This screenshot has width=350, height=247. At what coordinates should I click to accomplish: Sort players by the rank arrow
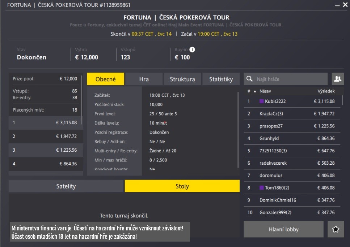[255, 91]
